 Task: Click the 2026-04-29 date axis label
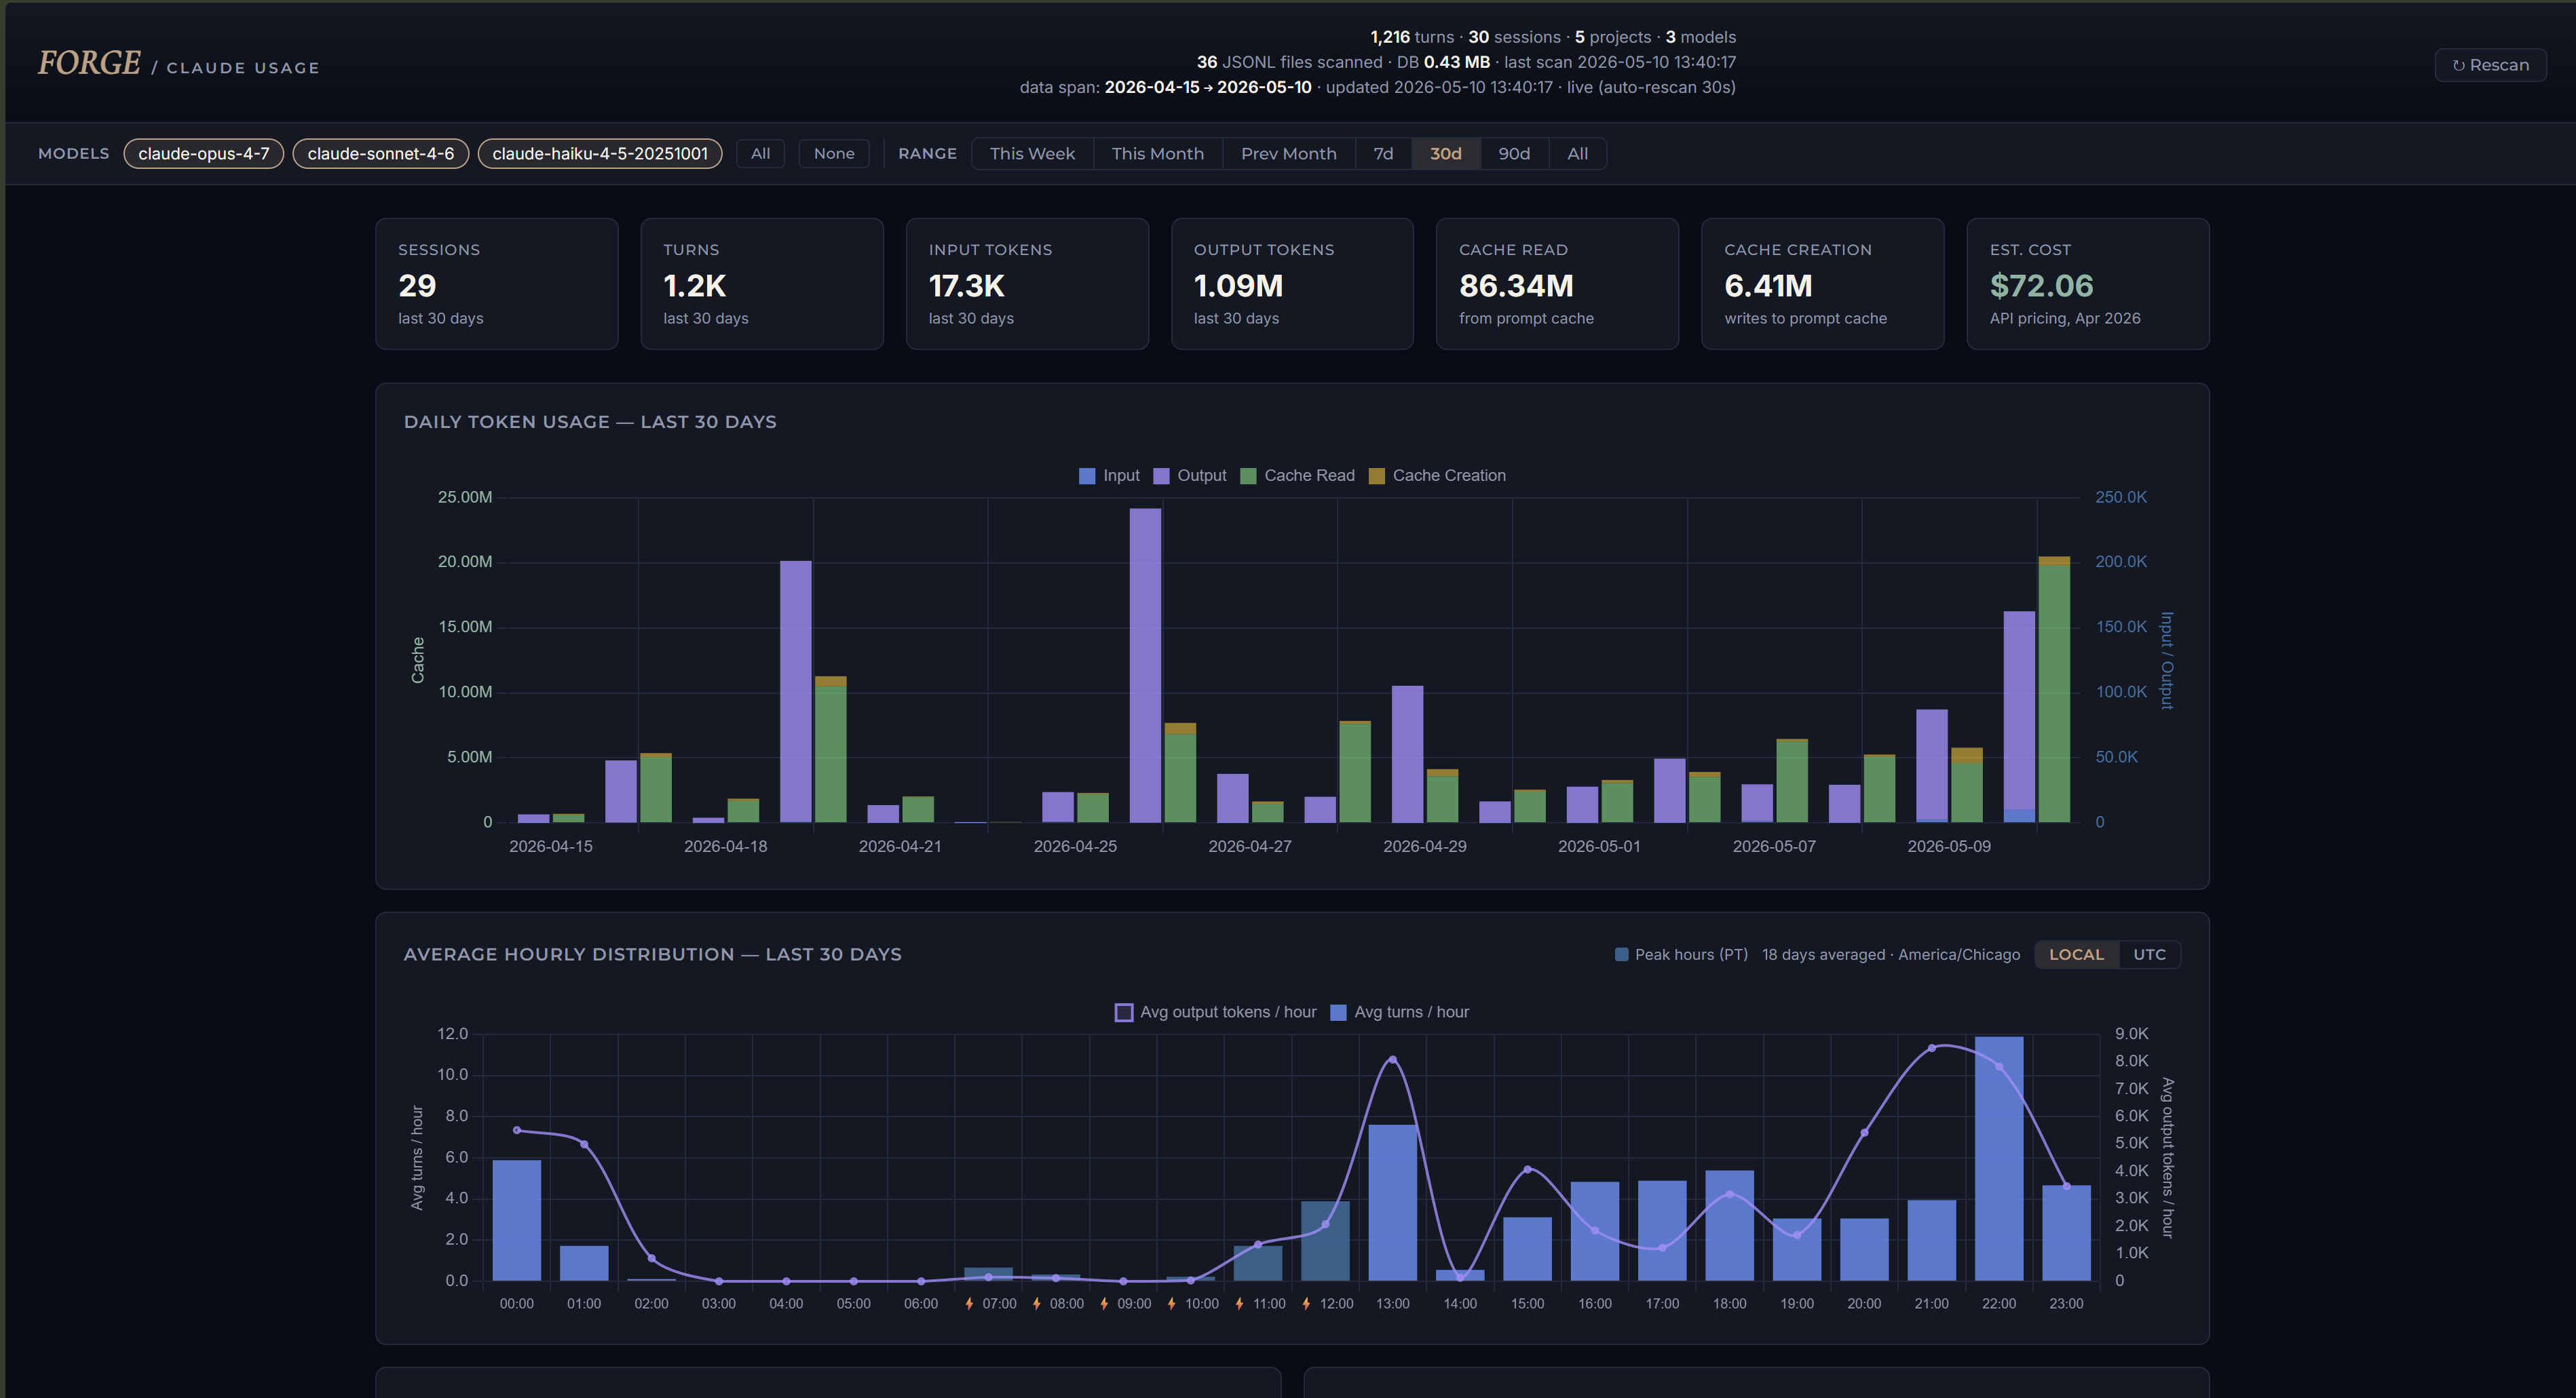(x=1424, y=847)
